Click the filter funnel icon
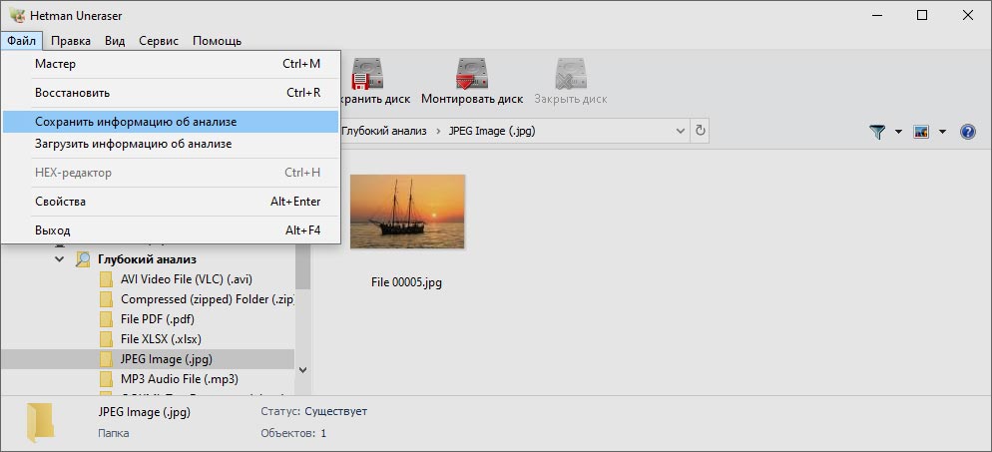Screen dimensions: 992x452 coord(877,132)
